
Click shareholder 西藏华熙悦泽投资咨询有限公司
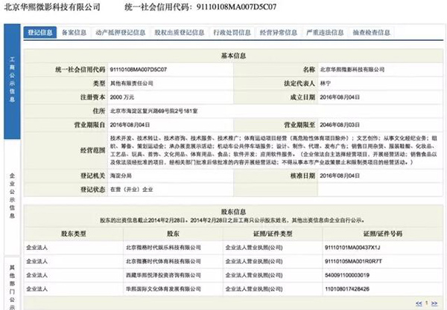pyautogui.click(x=163, y=275)
